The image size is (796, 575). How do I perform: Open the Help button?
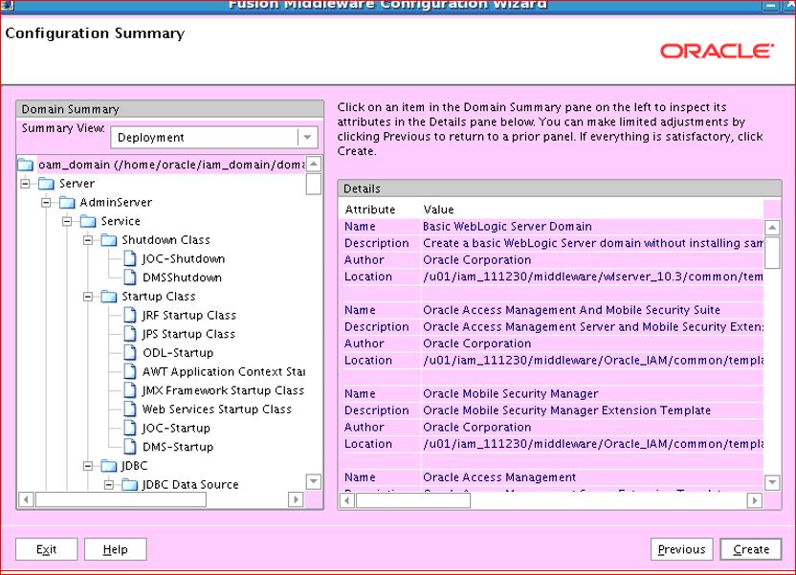115,549
